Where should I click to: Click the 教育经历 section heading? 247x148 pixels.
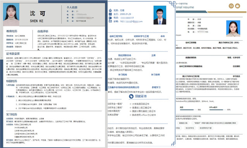[x=12, y=31]
